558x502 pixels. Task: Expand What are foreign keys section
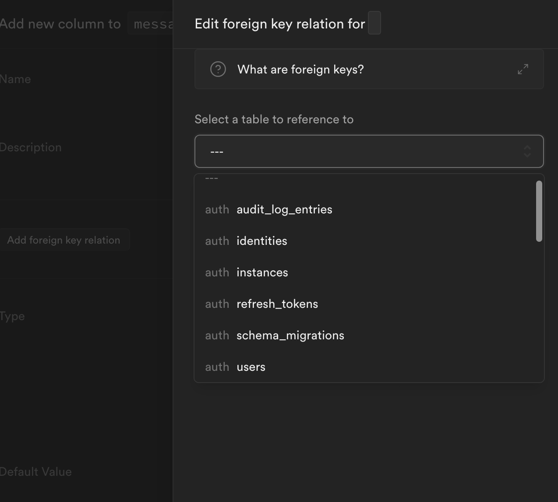[x=300, y=70]
